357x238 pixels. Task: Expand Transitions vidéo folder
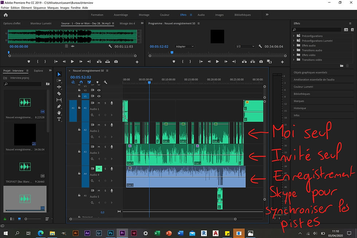click(x=294, y=60)
